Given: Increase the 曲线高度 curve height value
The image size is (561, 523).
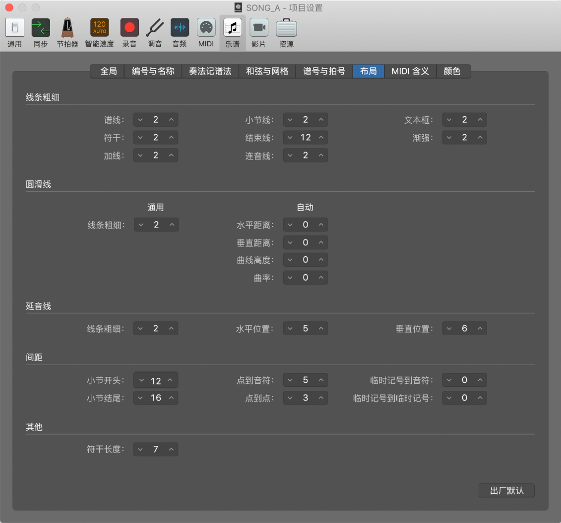Looking at the screenshot, I should point(321,260).
